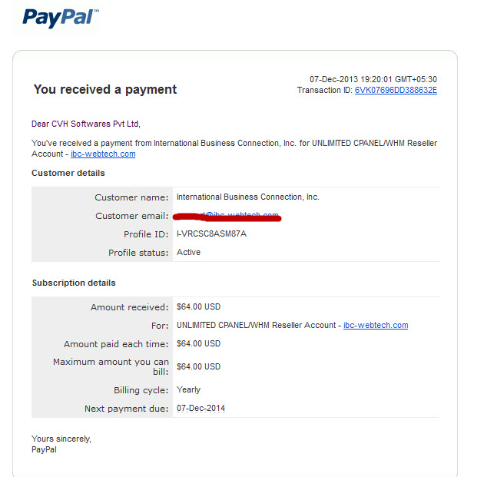Click the 'You received a payment' heading
The width and height of the screenshot is (484, 477).
[105, 90]
